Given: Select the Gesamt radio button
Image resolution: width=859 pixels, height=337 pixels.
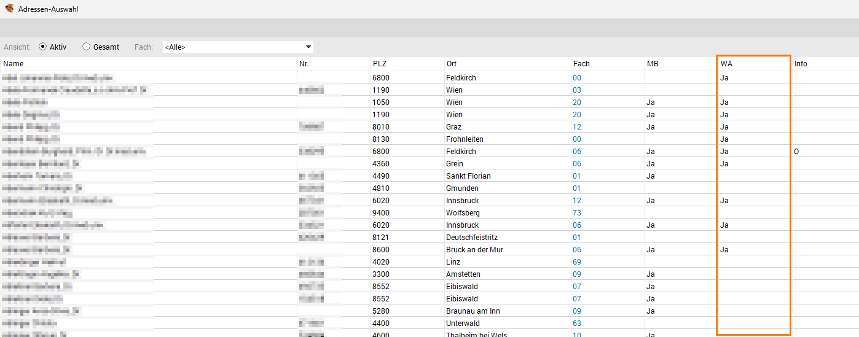Looking at the screenshot, I should click(x=87, y=47).
